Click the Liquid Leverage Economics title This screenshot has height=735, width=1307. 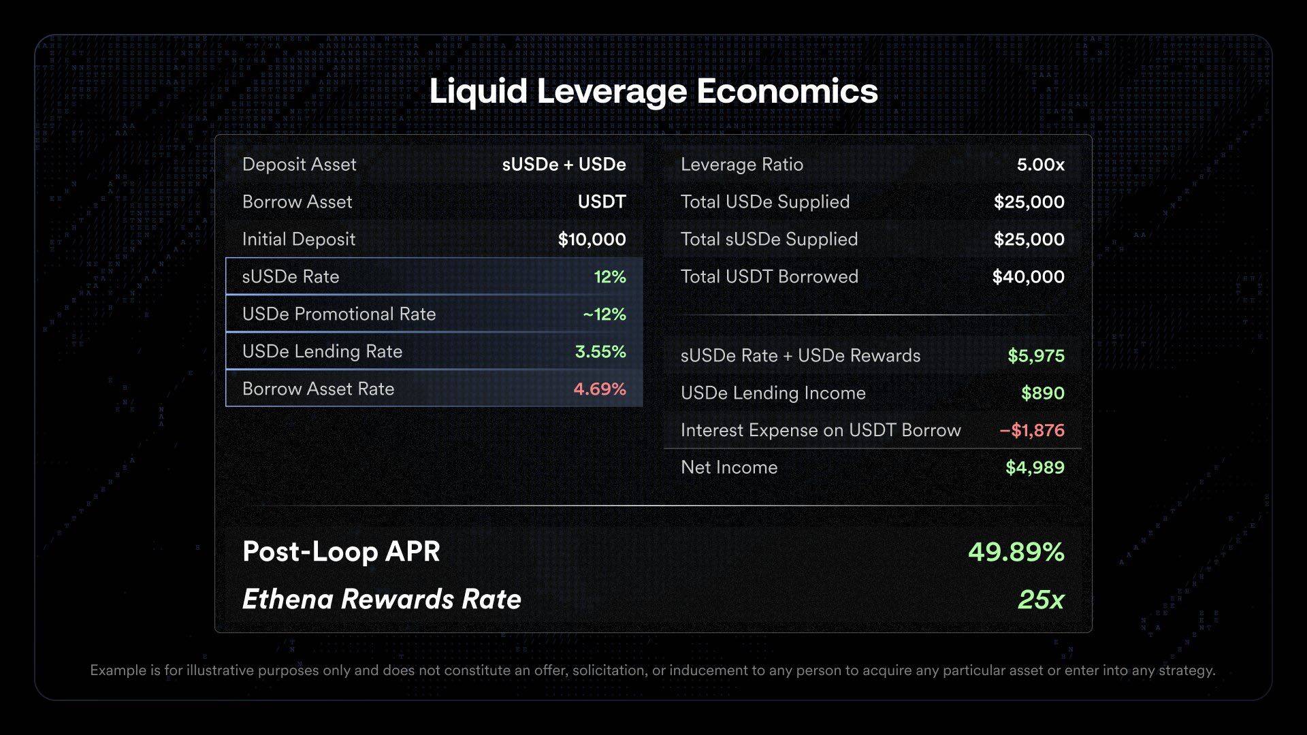click(x=653, y=92)
